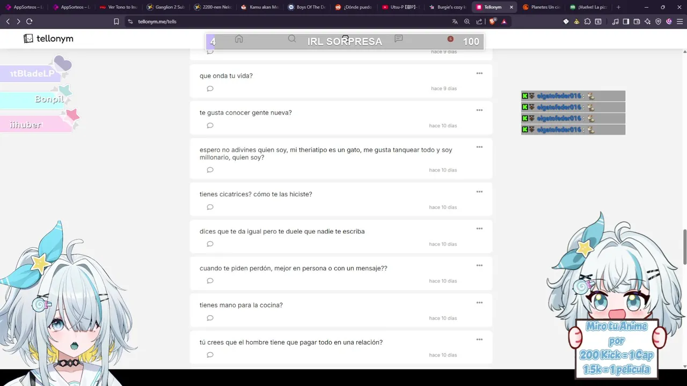Open three-dot menu for 'espero no adivines' tell
The width and height of the screenshot is (687, 386).
(479, 147)
